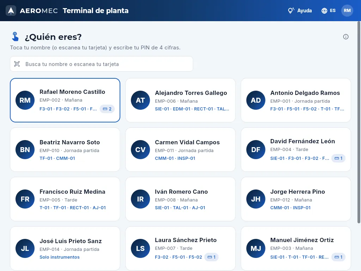Click the JL avatar circle

point(25,248)
